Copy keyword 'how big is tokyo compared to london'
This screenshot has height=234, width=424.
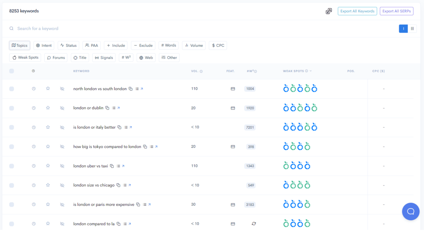tap(145, 147)
